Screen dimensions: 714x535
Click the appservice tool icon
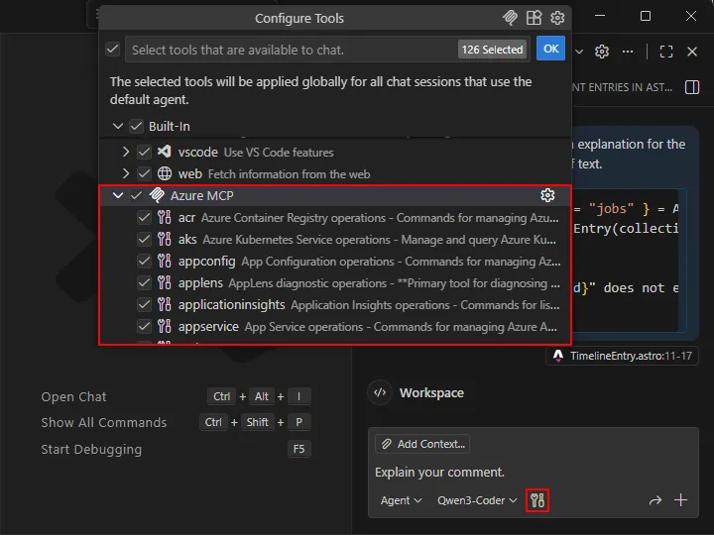165,326
